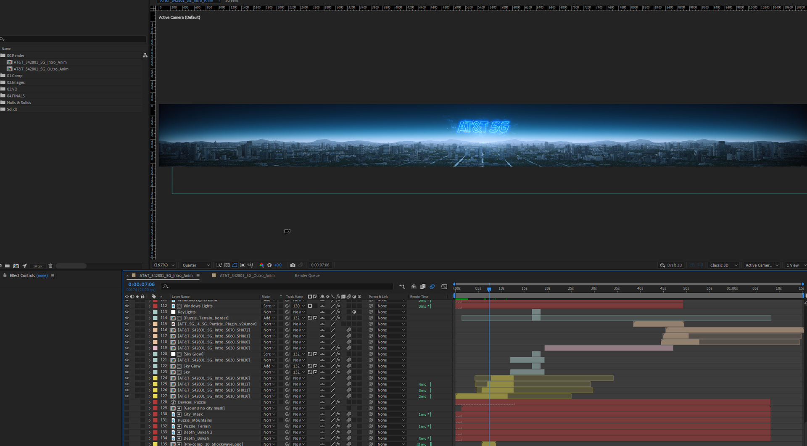Toggle the Effect Controls panel lock
807x446 pixels.
pos(5,275)
